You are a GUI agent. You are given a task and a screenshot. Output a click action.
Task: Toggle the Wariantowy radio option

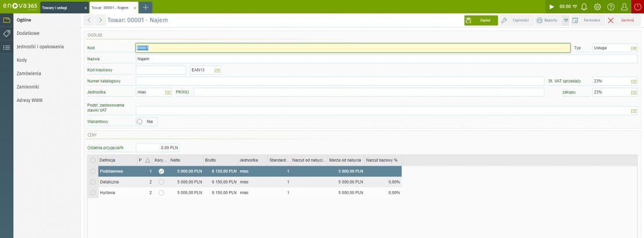(140, 122)
